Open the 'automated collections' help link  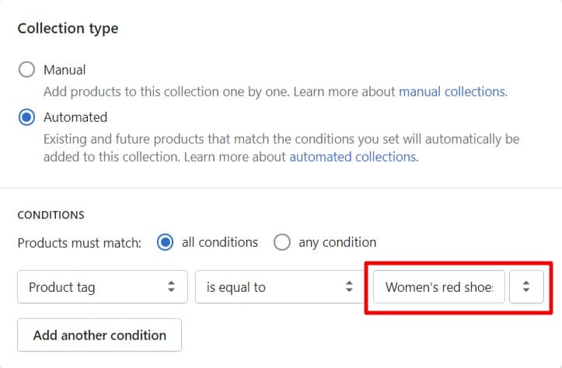[352, 157]
